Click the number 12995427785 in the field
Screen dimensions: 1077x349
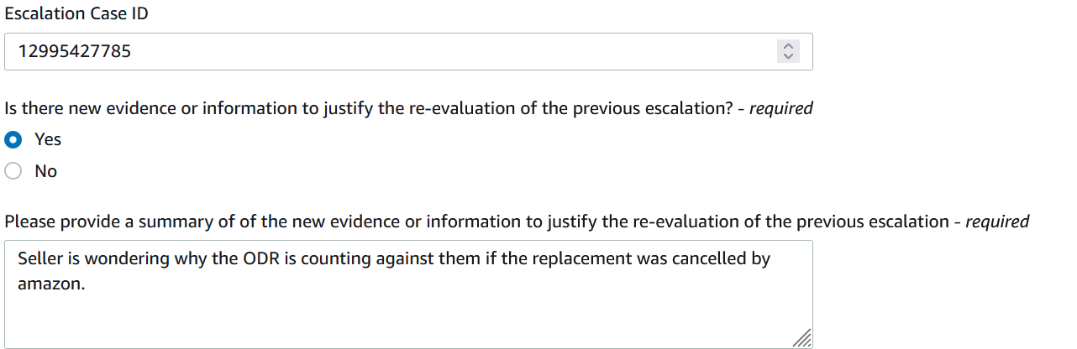pyautogui.click(x=74, y=52)
